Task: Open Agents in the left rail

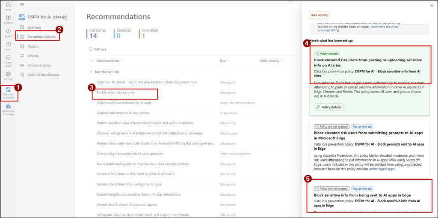Action: pos(9,33)
